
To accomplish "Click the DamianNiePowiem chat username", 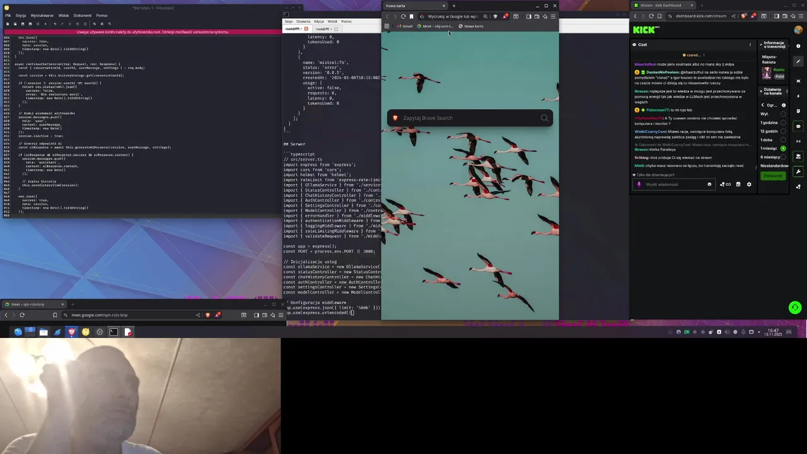I will pyautogui.click(x=663, y=72).
